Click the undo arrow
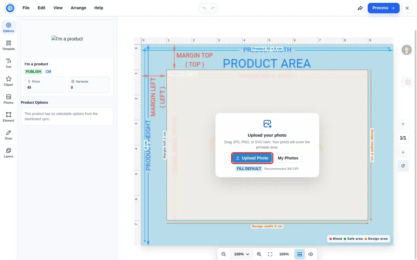 click(204, 8)
